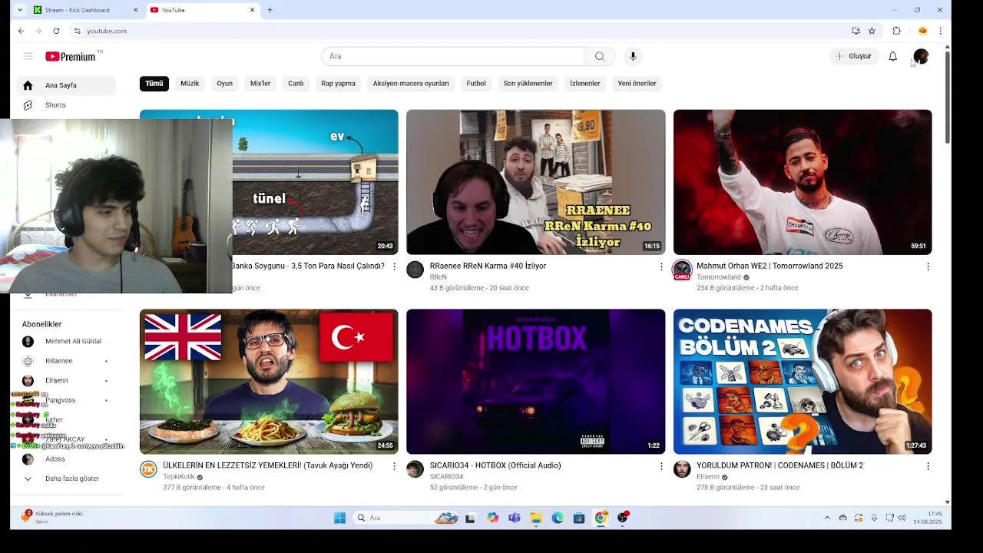Open a new browser tab
This screenshot has width=983, height=553.
click(270, 10)
